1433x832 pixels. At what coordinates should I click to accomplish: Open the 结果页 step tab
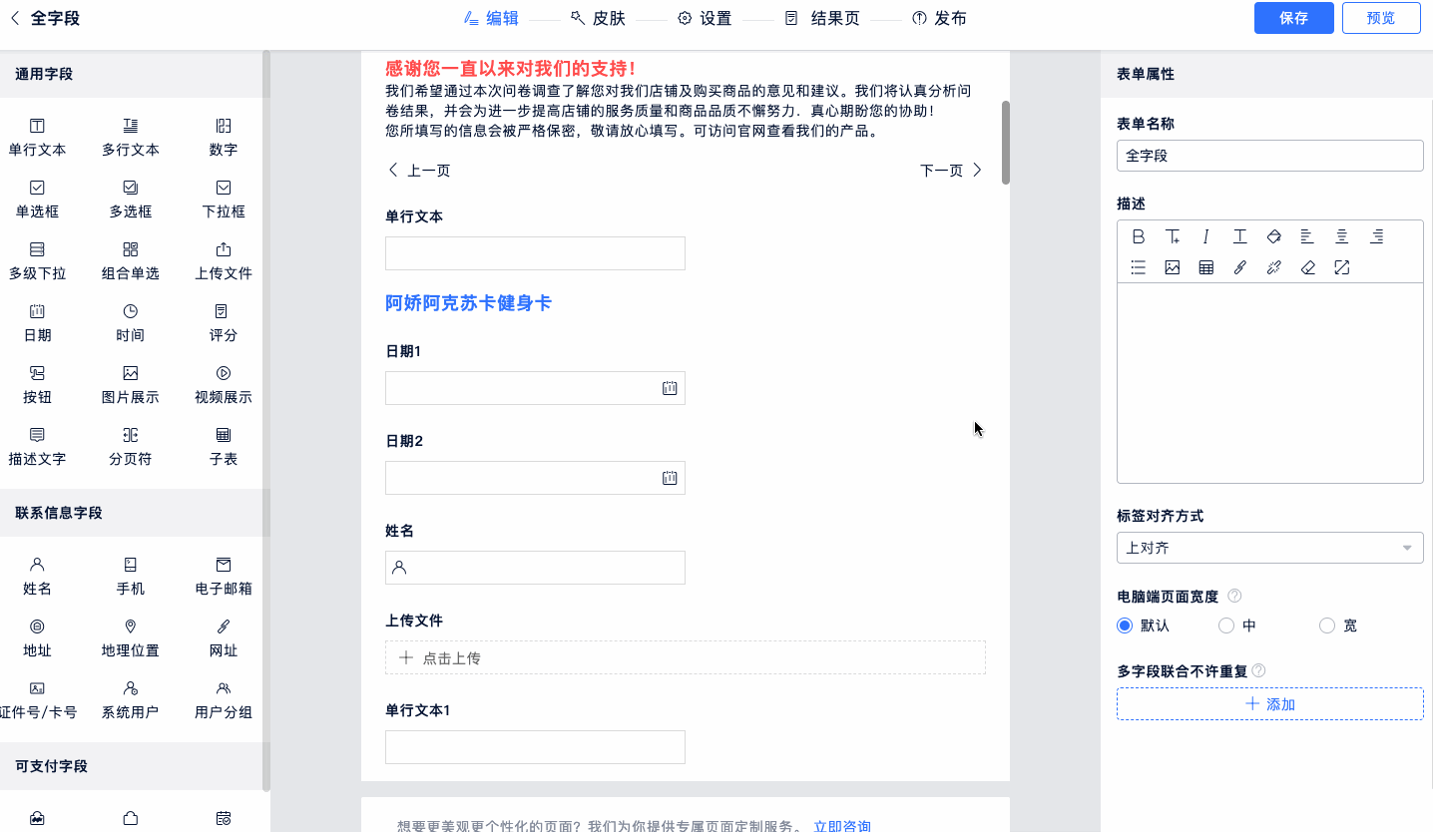click(822, 18)
